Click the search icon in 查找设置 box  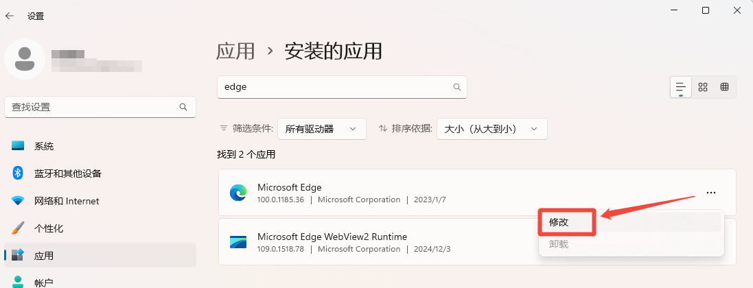coord(183,107)
